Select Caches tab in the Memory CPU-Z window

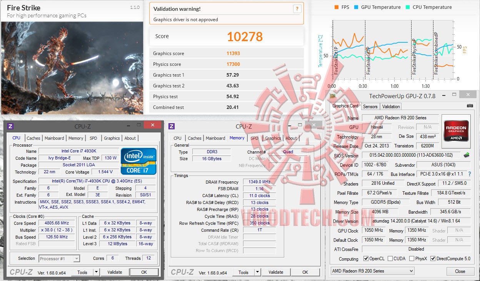pos(195,138)
